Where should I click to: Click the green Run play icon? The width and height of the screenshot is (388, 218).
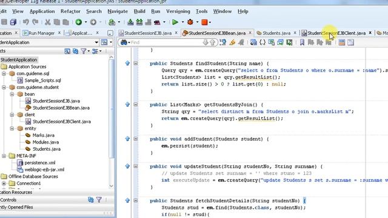[x=175, y=22]
